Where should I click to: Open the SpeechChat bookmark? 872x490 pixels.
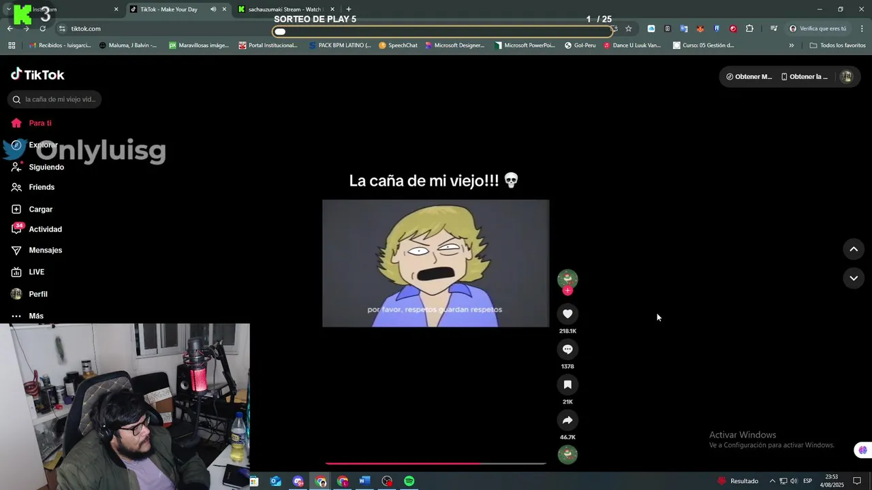[398, 46]
